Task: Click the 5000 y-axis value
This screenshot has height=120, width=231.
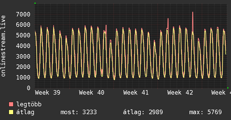Action: click(23, 35)
